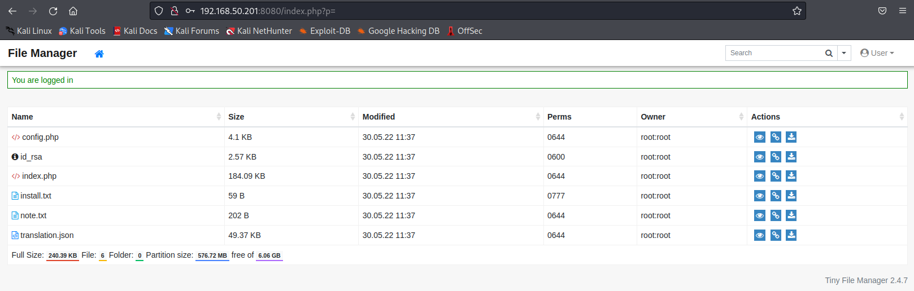
Task: Open the User account dropdown
Action: (x=877, y=53)
